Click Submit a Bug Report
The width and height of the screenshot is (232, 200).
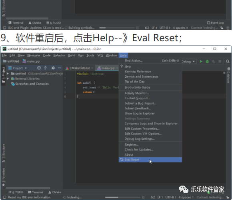150,103
